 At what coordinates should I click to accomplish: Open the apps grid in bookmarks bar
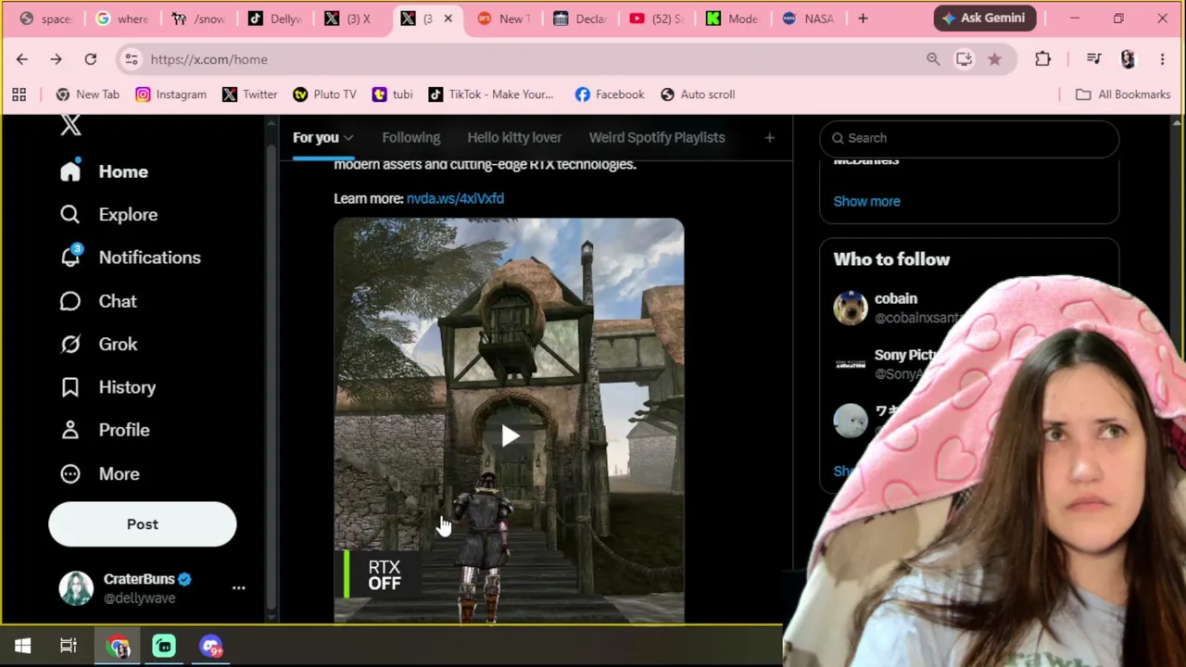click(19, 94)
